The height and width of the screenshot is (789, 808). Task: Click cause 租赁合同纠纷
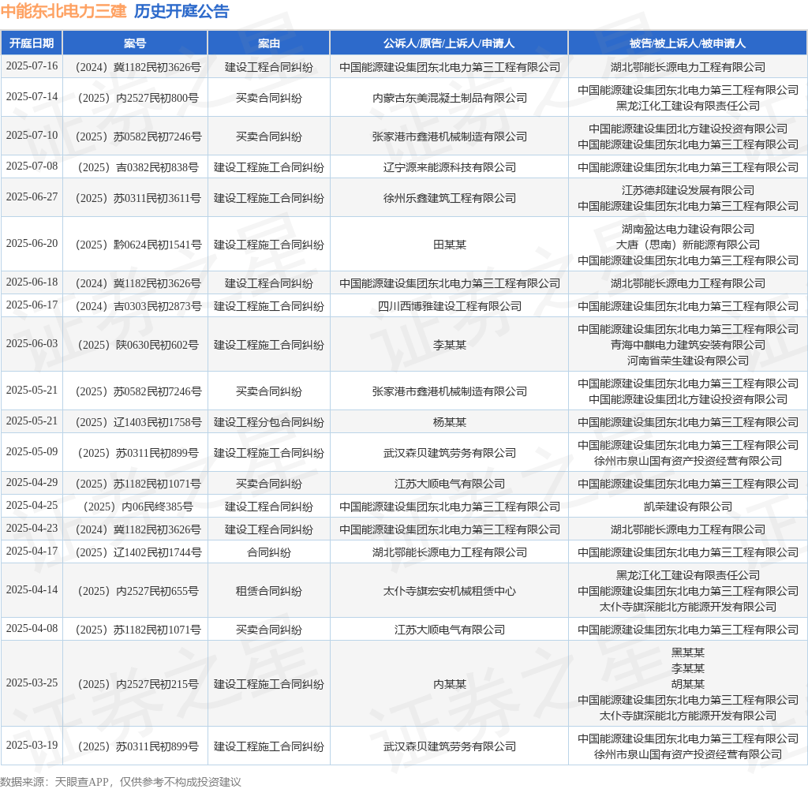268,592
